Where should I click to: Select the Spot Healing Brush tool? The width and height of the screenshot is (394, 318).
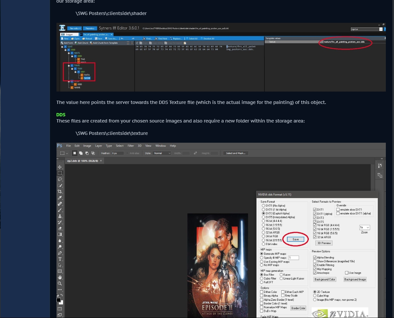pos(60,204)
